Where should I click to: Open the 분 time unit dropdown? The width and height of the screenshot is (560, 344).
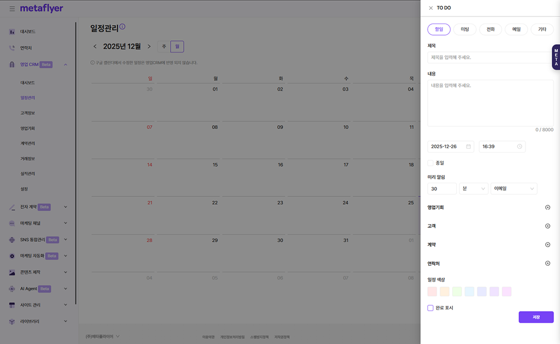pyautogui.click(x=474, y=189)
